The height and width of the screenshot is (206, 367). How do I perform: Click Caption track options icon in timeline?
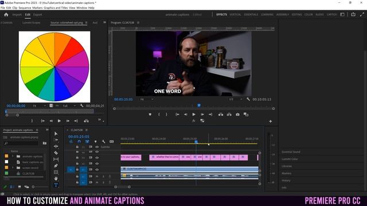pos(112,141)
